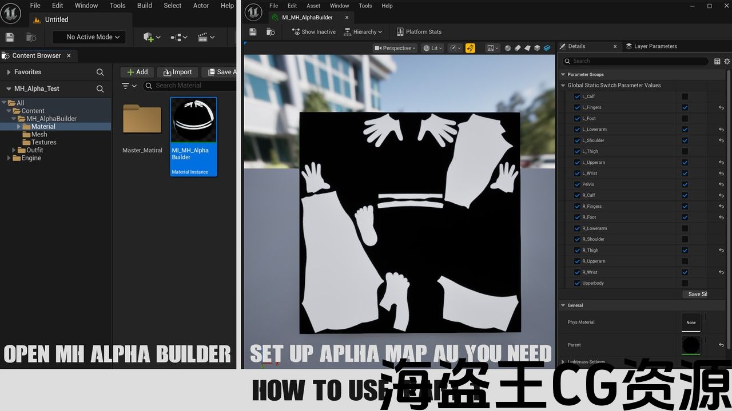Open the Lit view mode dropdown
Screen dimensions: 732x411
[433, 48]
